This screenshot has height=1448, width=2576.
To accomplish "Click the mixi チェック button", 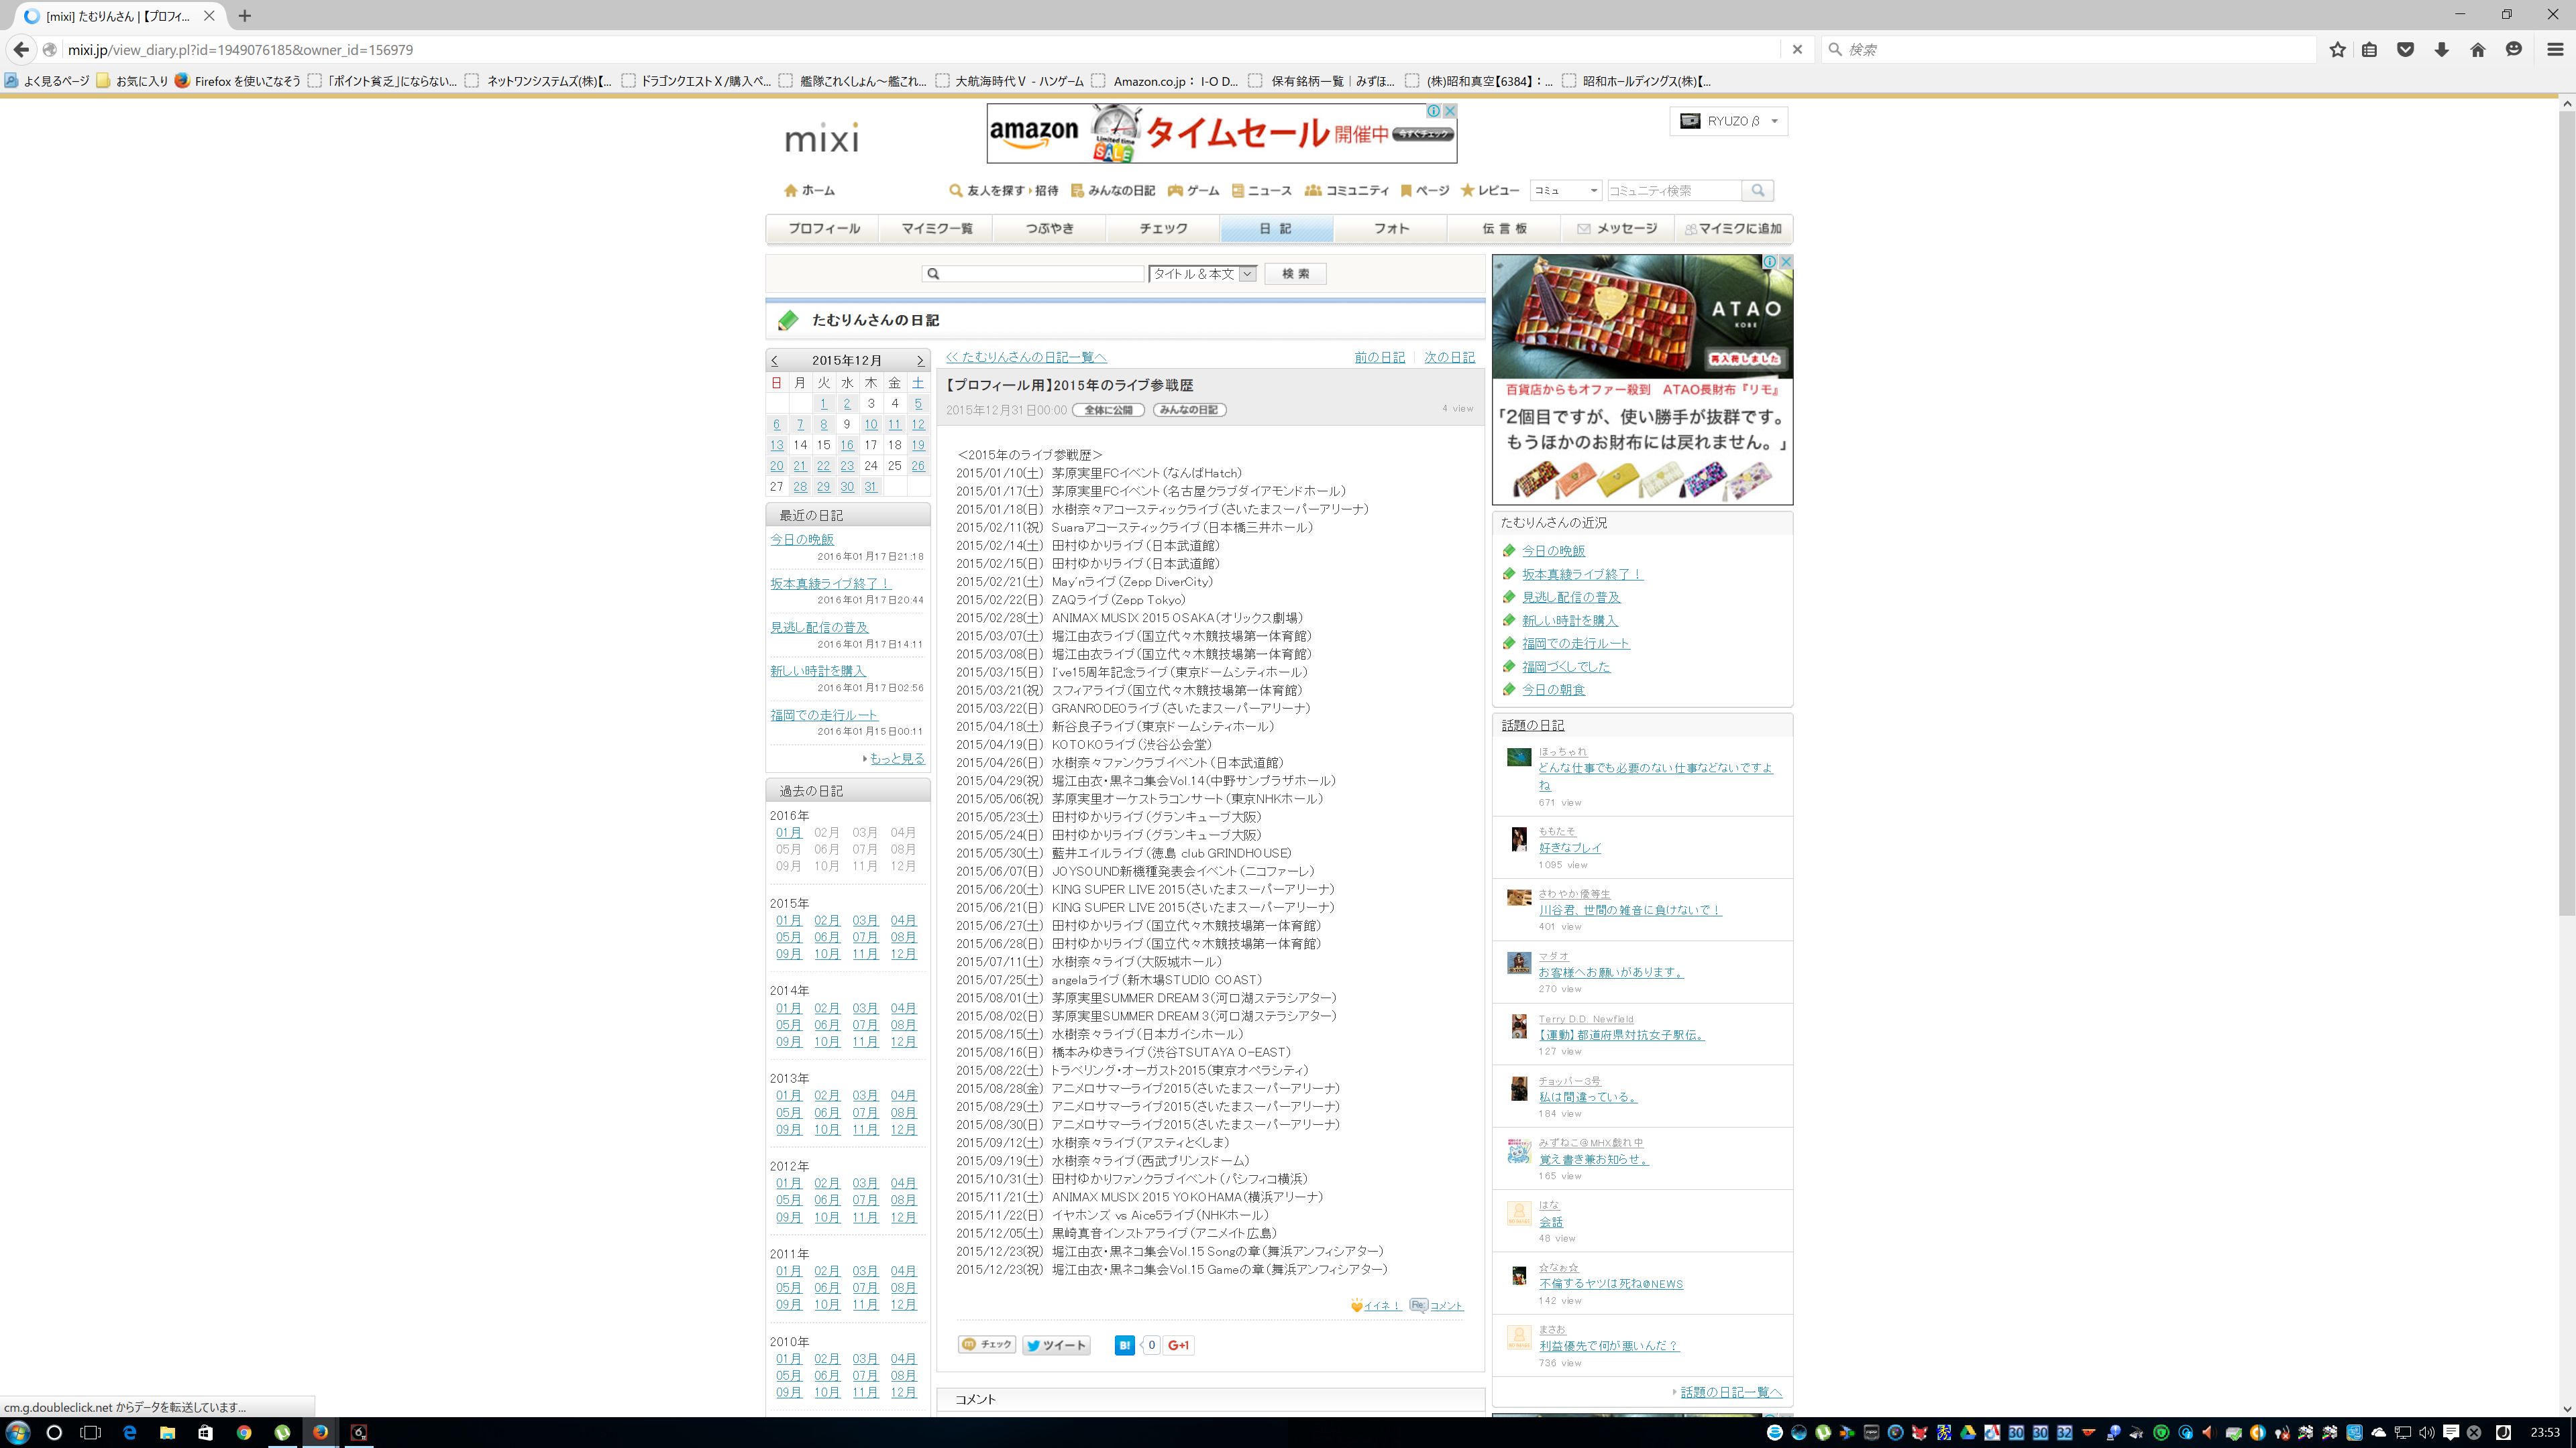I will coord(987,1344).
